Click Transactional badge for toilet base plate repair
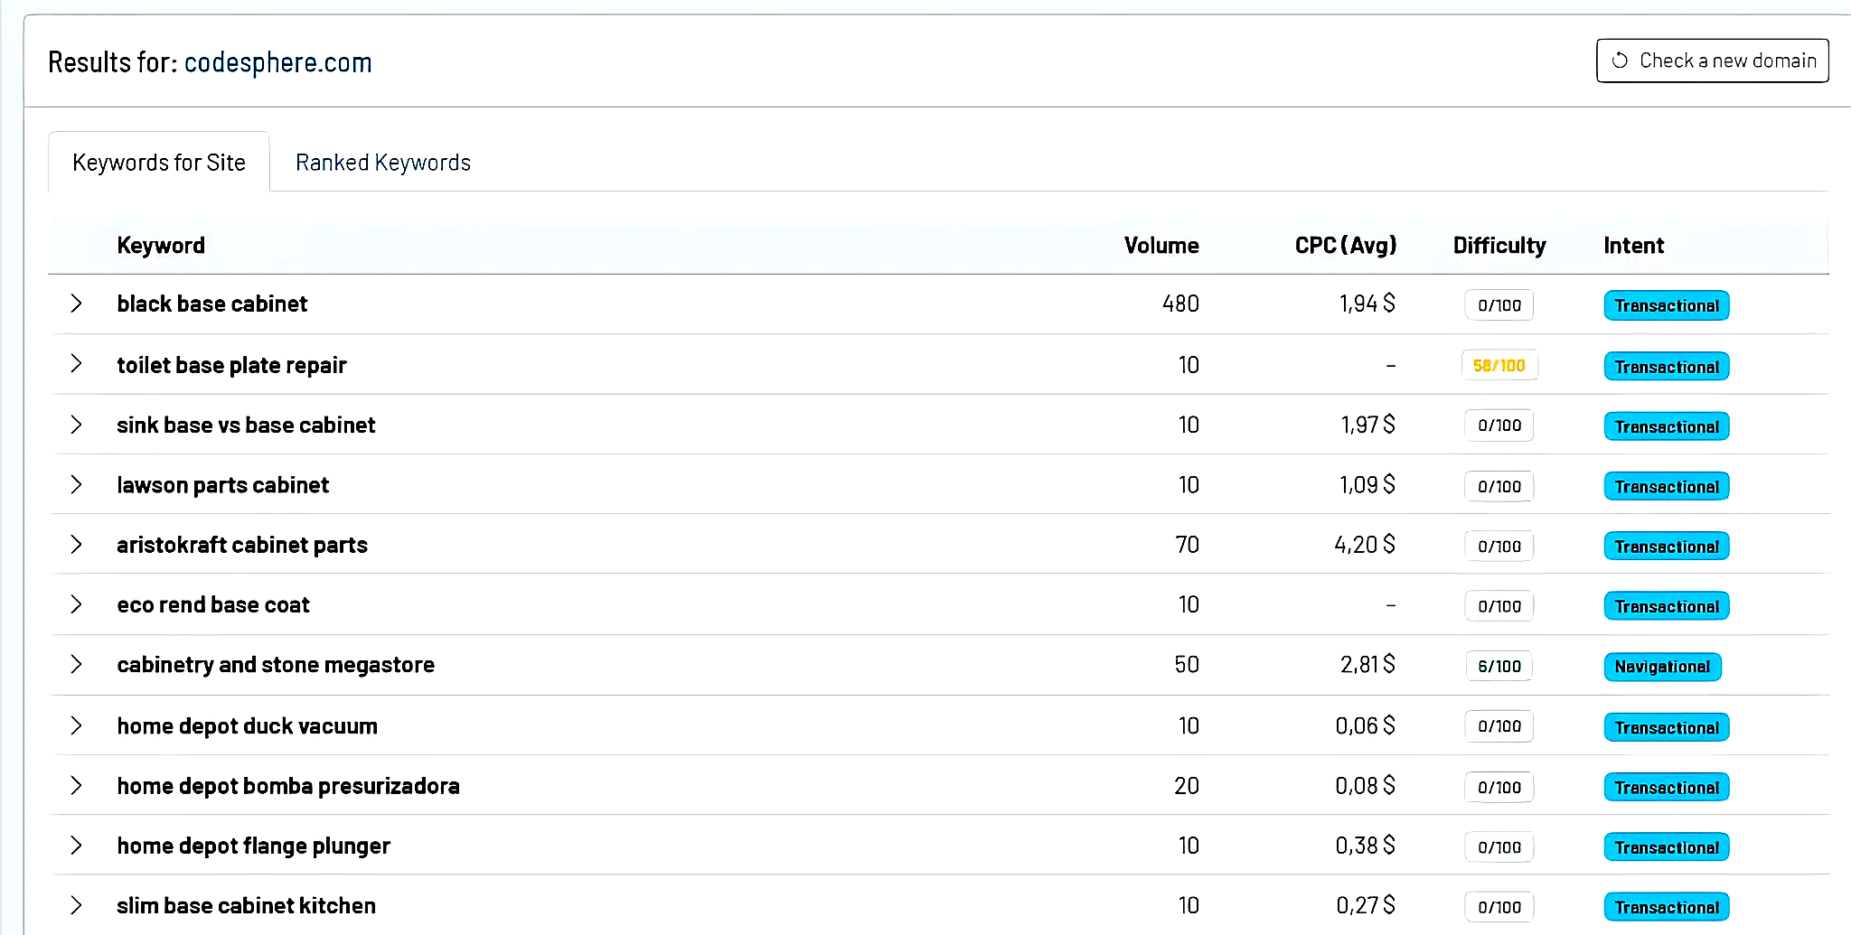This screenshot has height=935, width=1851. pos(1667,366)
